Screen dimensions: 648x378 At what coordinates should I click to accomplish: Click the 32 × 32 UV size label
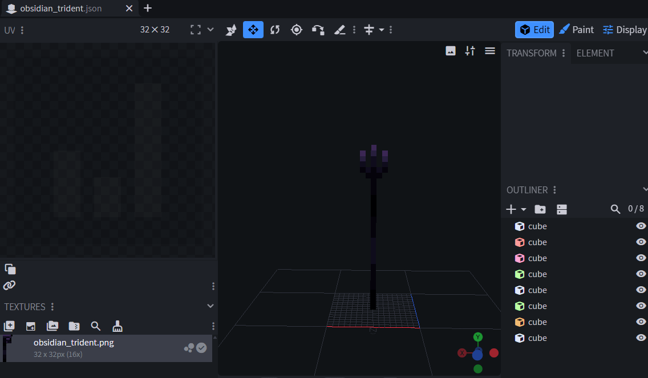(155, 30)
